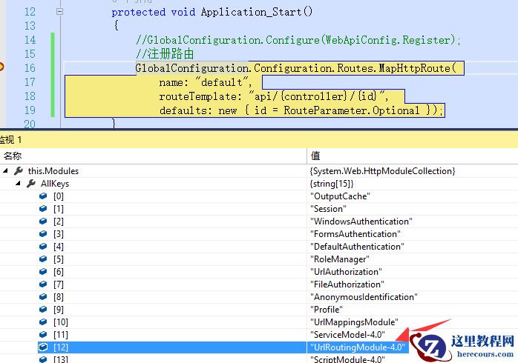Click the 名称 column header
The width and height of the screenshot is (518, 363).
154,156
